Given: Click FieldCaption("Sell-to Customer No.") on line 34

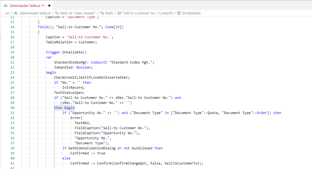Looking at the screenshot, I should (111, 128).
